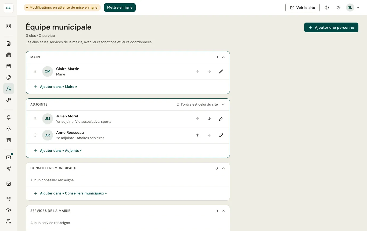
Task: Click the drag handle beside Claire Martin
Action: (35, 71)
